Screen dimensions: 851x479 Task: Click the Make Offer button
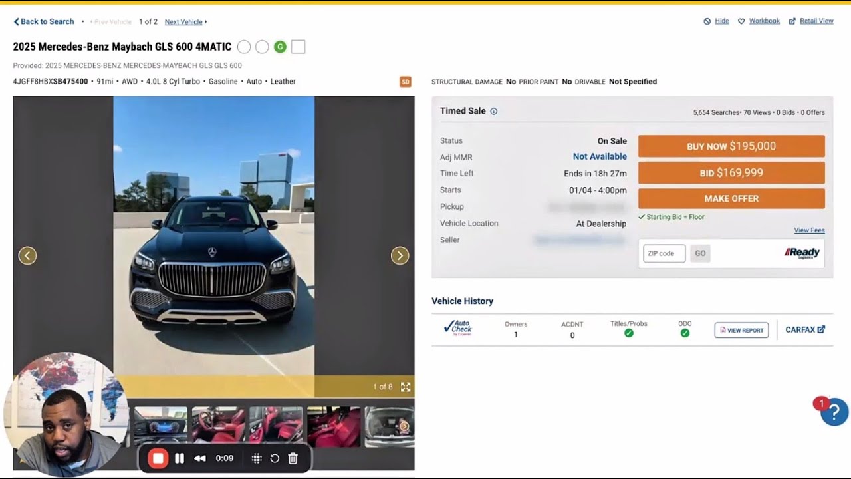point(731,198)
